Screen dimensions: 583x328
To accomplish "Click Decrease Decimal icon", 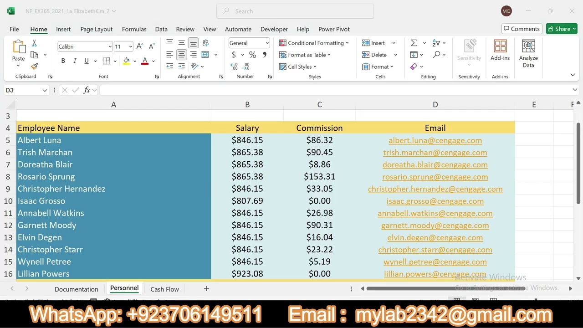I will [246, 67].
